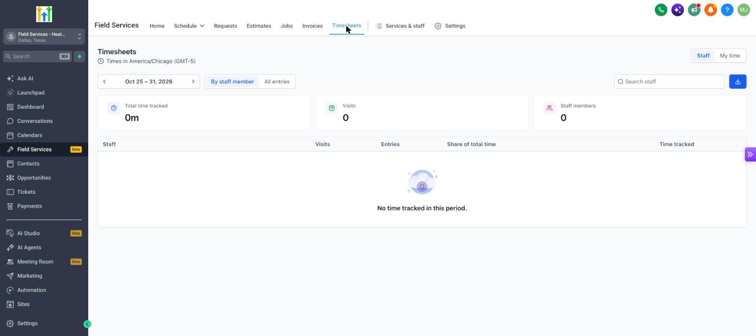Image resolution: width=756 pixels, height=336 pixels.
Task: Go to the Requests tab
Action: (x=225, y=26)
